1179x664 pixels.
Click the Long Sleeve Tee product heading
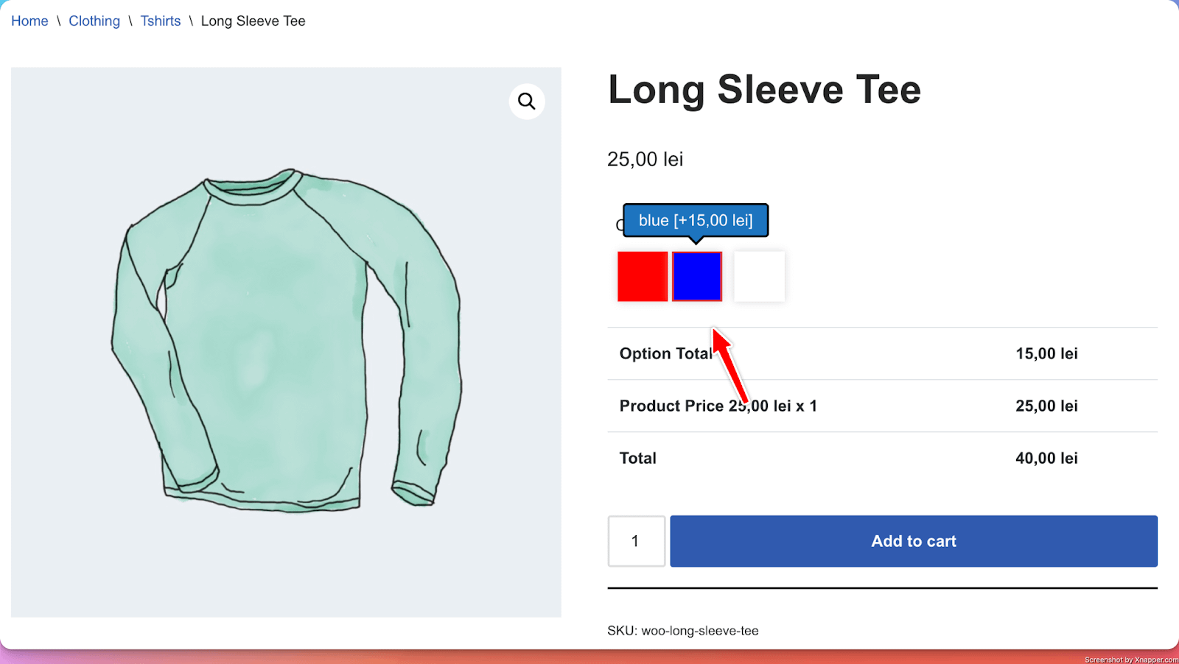(x=764, y=90)
